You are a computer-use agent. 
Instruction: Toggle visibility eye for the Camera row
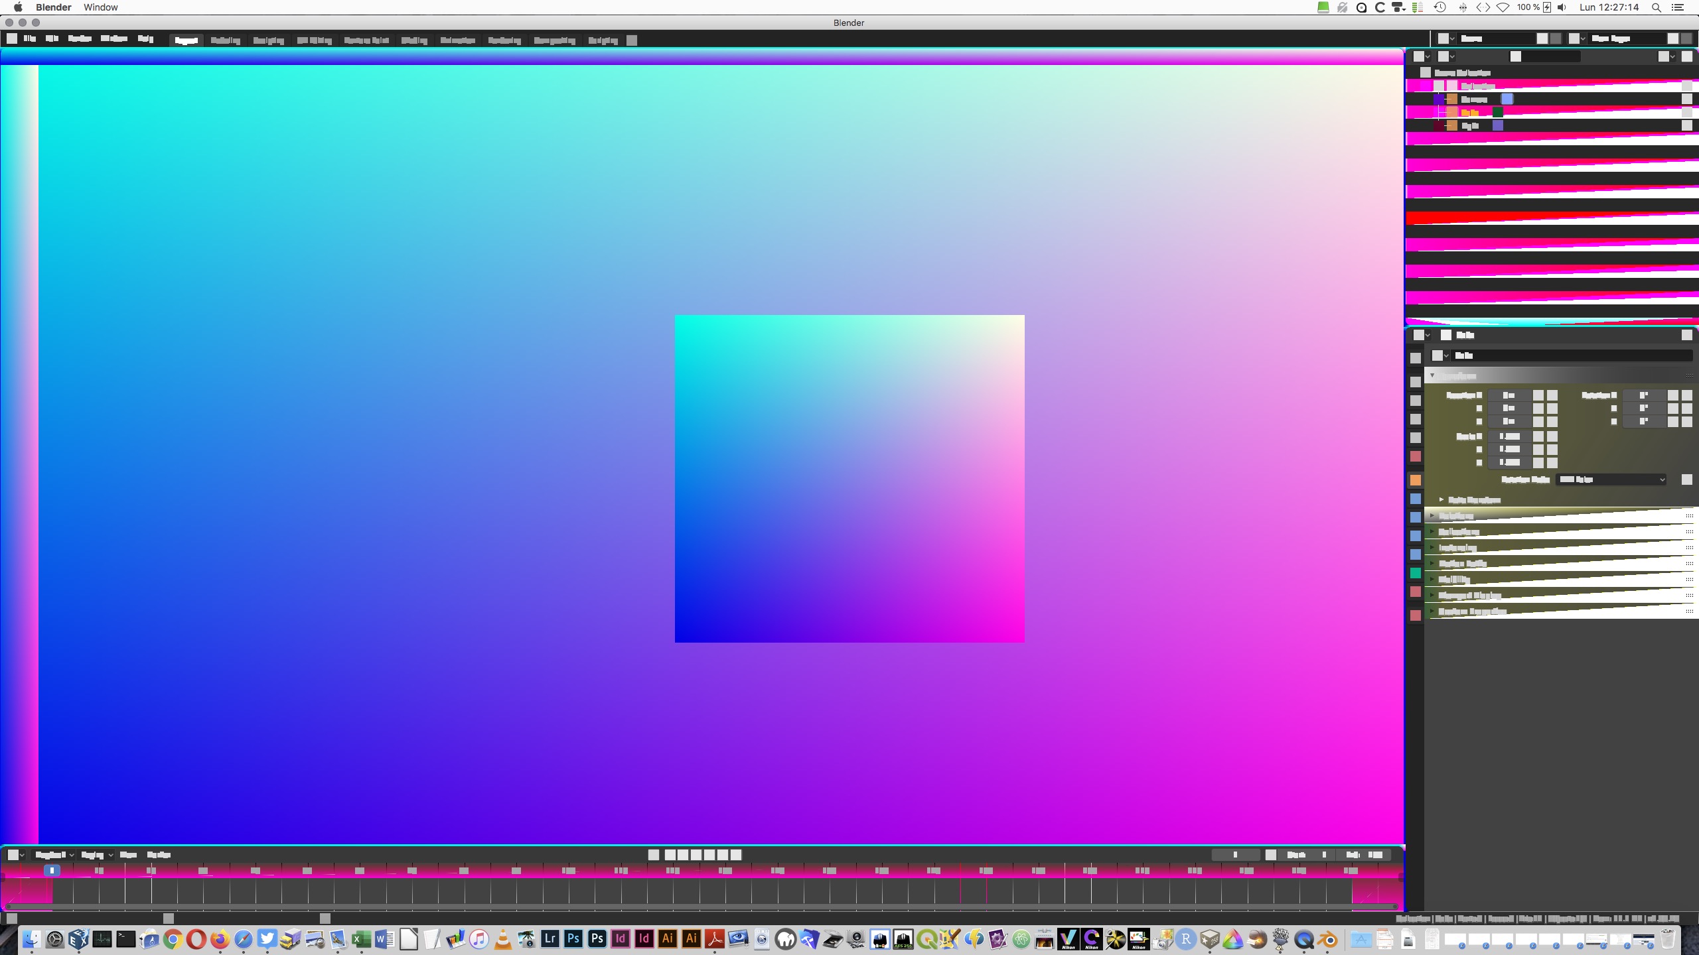(1686, 99)
